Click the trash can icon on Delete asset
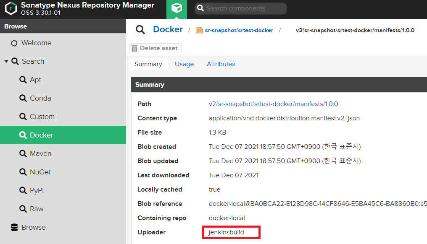 pyautogui.click(x=134, y=48)
